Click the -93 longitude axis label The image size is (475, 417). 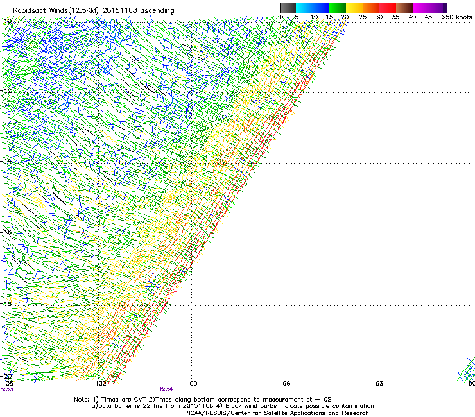click(x=377, y=384)
